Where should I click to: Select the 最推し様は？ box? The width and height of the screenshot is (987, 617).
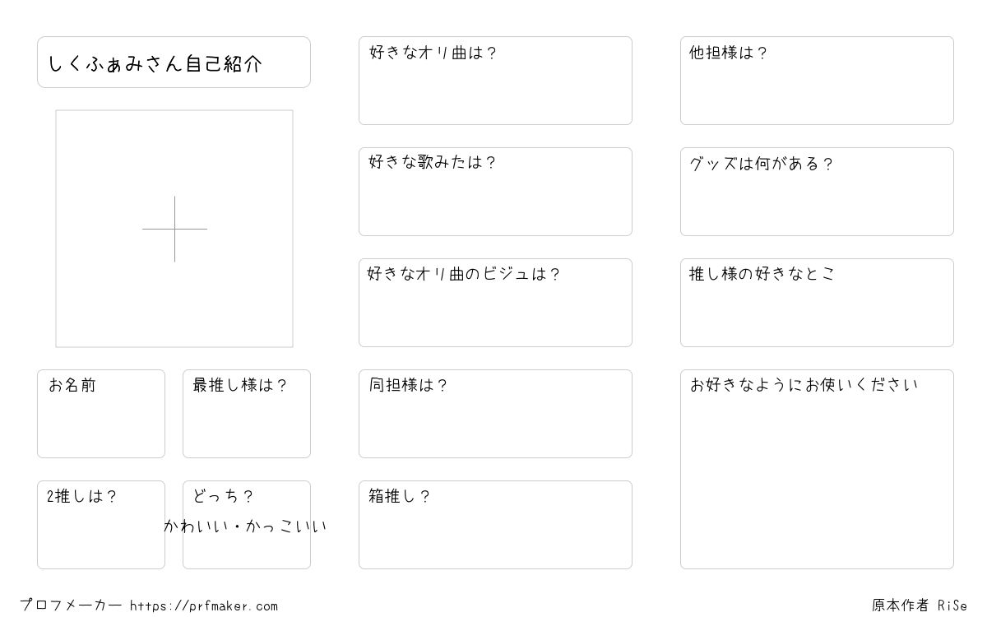pyautogui.click(x=247, y=414)
